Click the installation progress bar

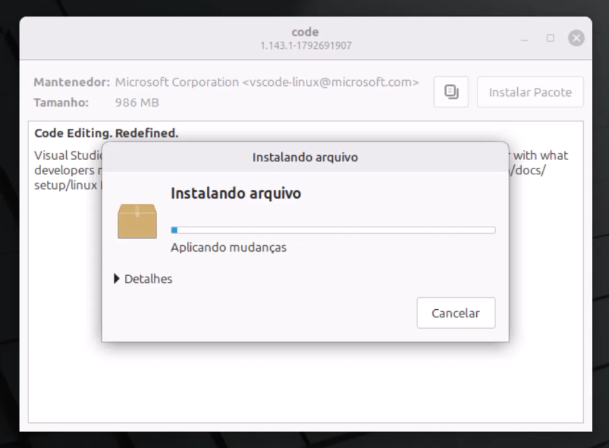pos(333,230)
